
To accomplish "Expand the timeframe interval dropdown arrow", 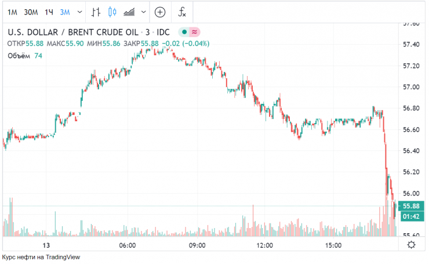I will (79, 12).
